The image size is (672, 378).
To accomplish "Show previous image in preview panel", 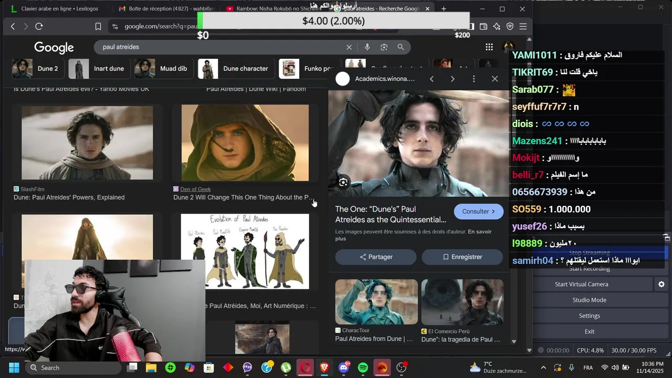I will click(432, 79).
